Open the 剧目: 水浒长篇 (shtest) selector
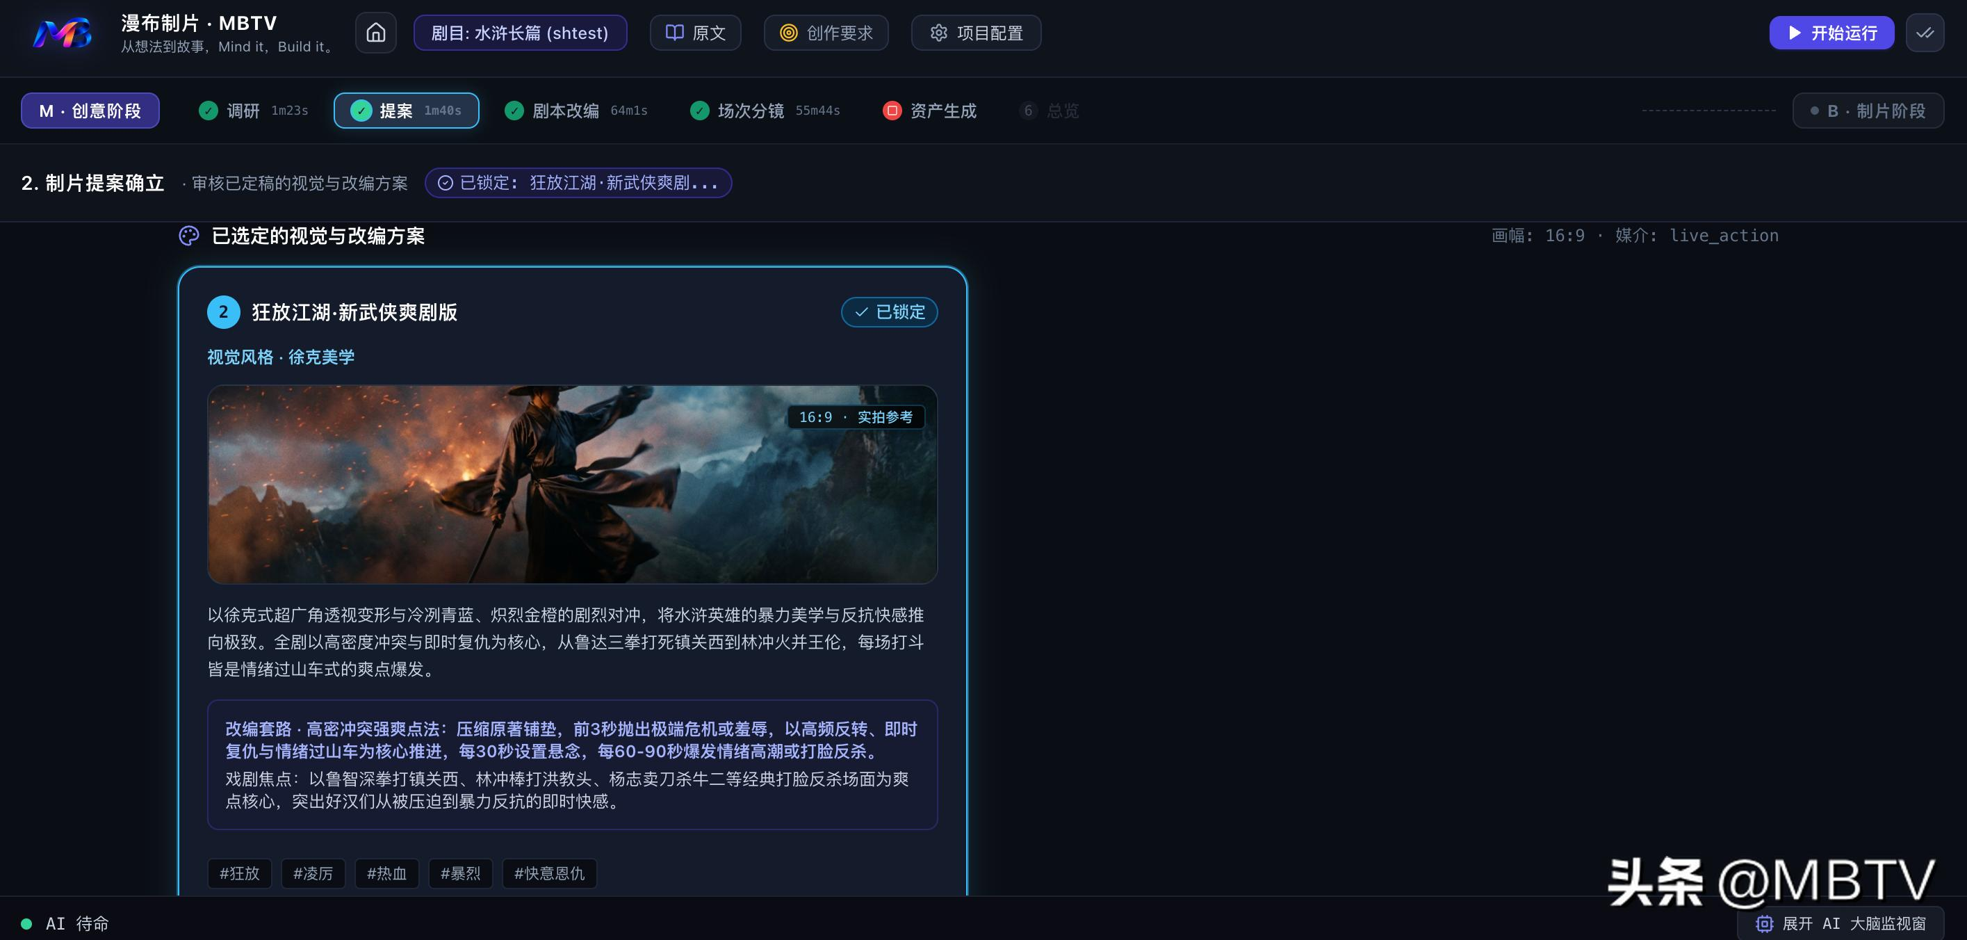Image resolution: width=1967 pixels, height=940 pixels. [x=520, y=33]
